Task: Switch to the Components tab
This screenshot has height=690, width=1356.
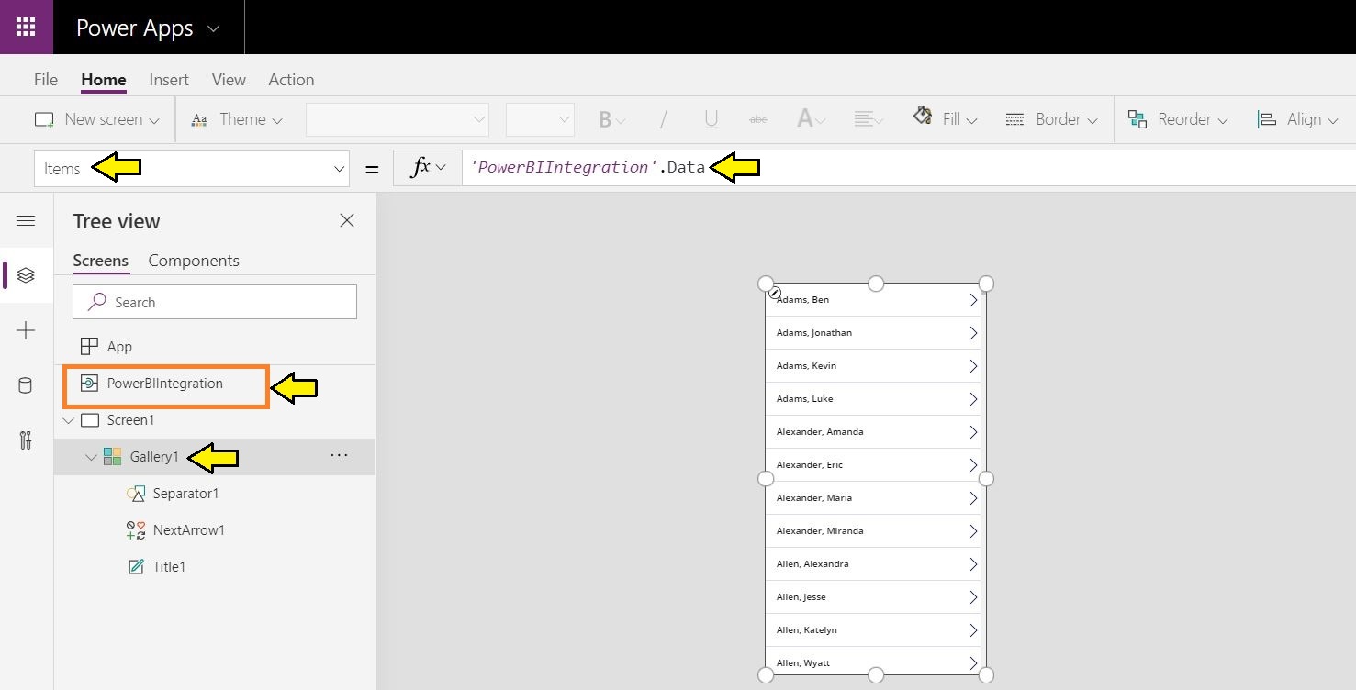Action: coord(194,261)
